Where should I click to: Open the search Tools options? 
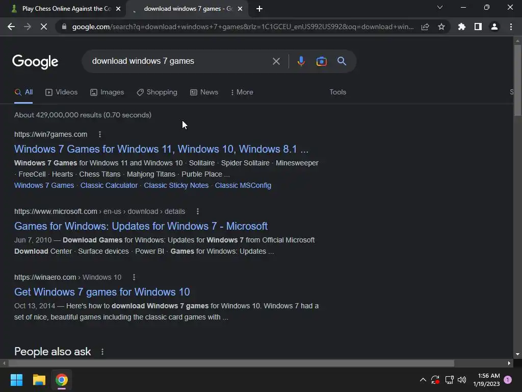pyautogui.click(x=337, y=92)
